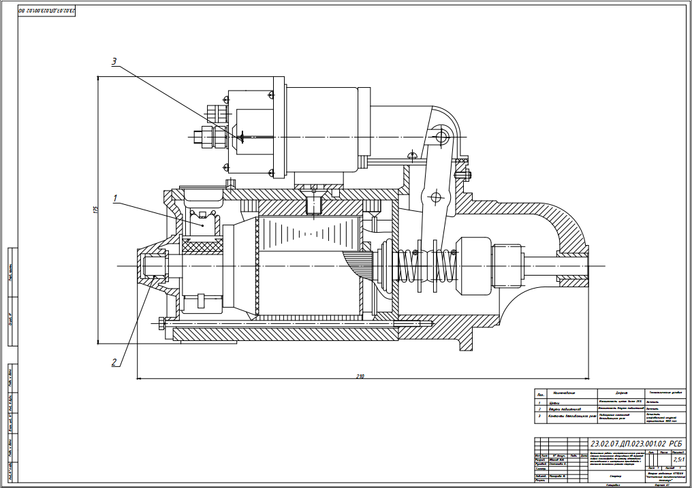Click callout number 3 label
This screenshot has width=692, height=488.
tap(114, 62)
